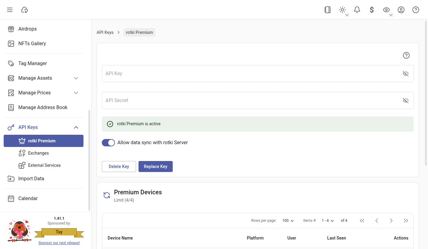
Task: Expand the Manage Prices section
Action: 76,93
